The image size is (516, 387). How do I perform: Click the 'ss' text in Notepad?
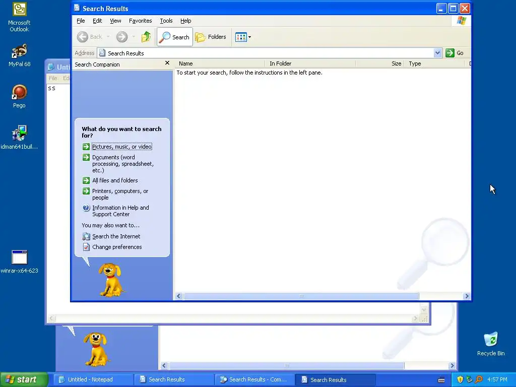(x=52, y=88)
